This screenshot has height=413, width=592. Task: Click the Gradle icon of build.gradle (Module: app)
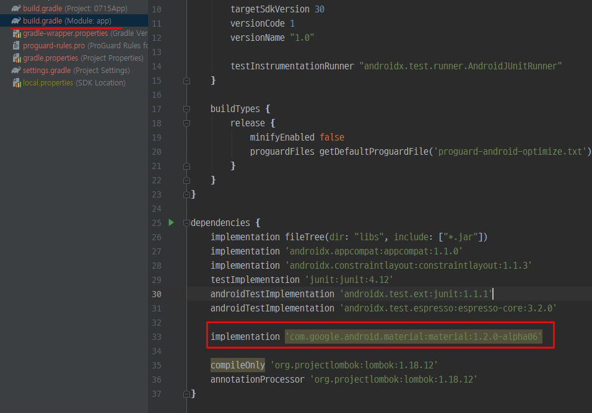click(x=16, y=21)
